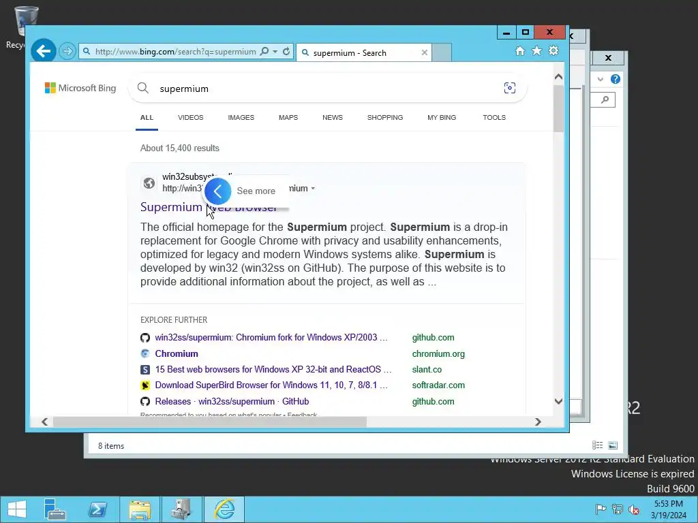Close the 'supermium - Search' tab
698x523 pixels.
tap(424, 52)
